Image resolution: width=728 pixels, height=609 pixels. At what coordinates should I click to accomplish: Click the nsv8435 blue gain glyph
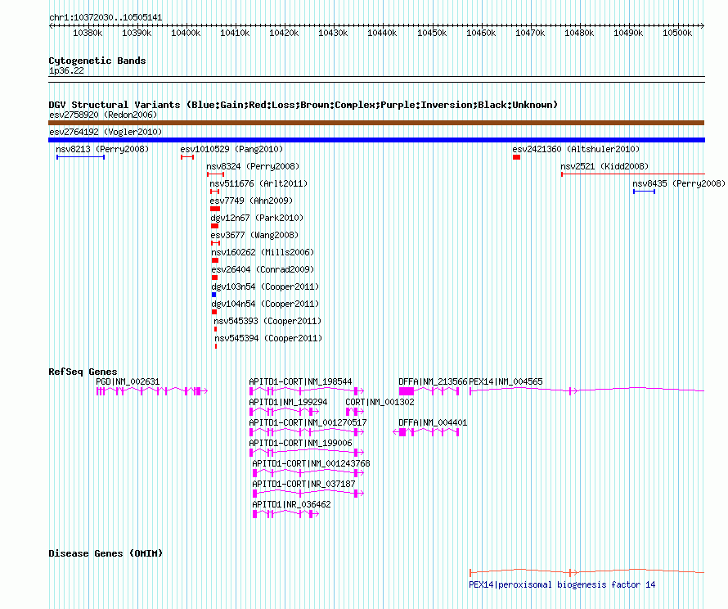(644, 192)
